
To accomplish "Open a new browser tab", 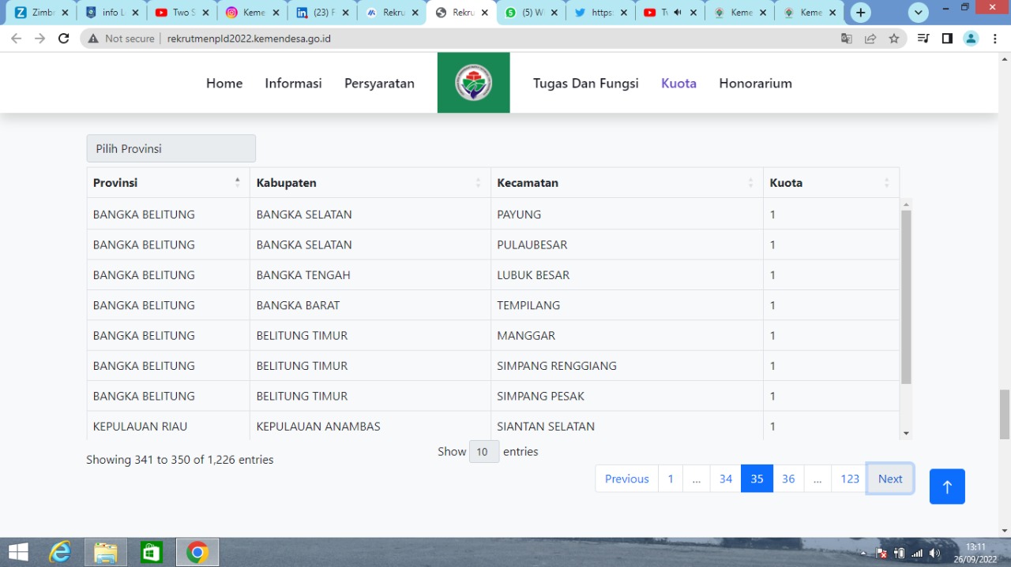I will 860,13.
